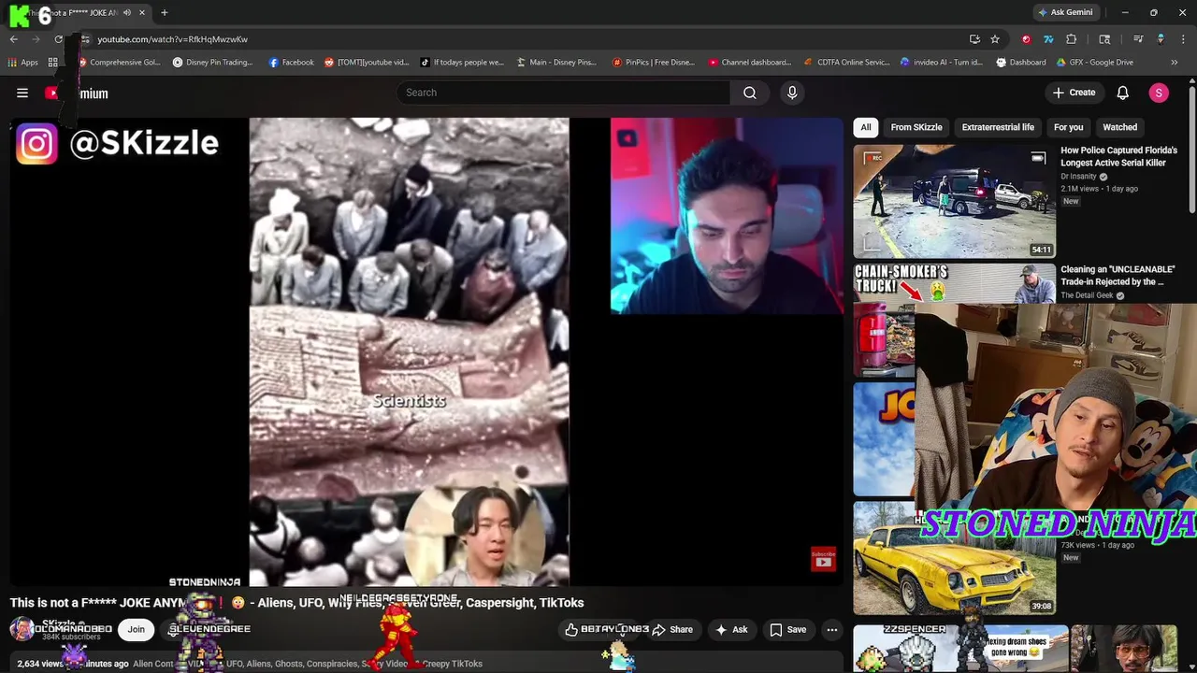Click the Join membership button

(136, 629)
